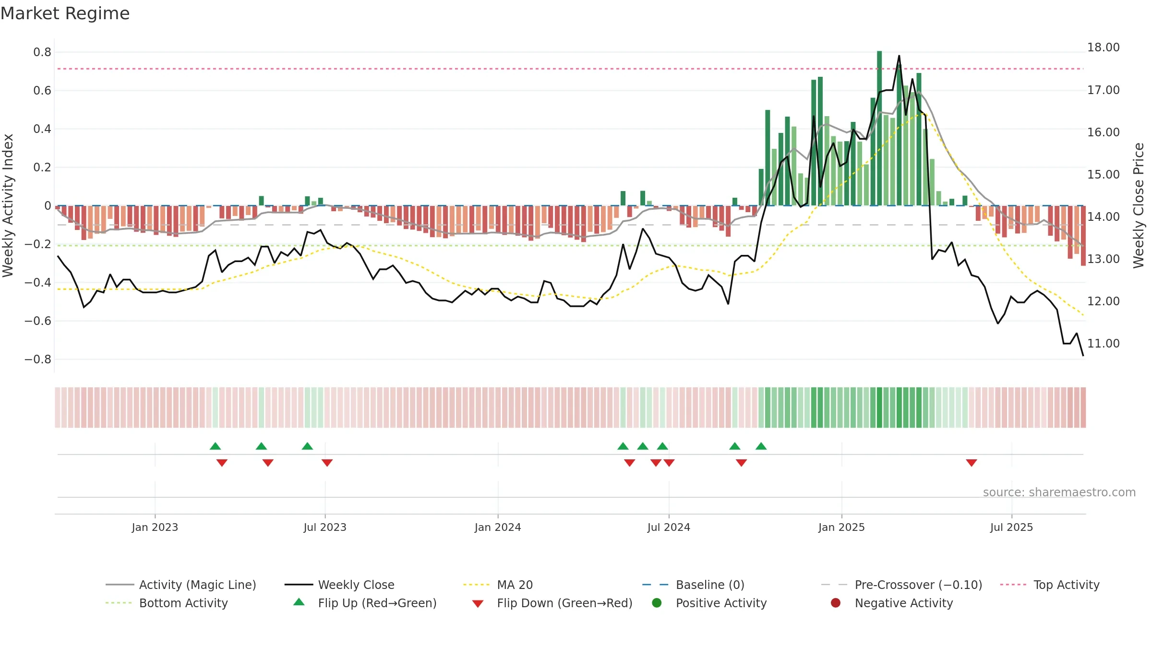The width and height of the screenshot is (1152, 648).
Task: Click the 0.4 left axis tick label
Action: [42, 129]
